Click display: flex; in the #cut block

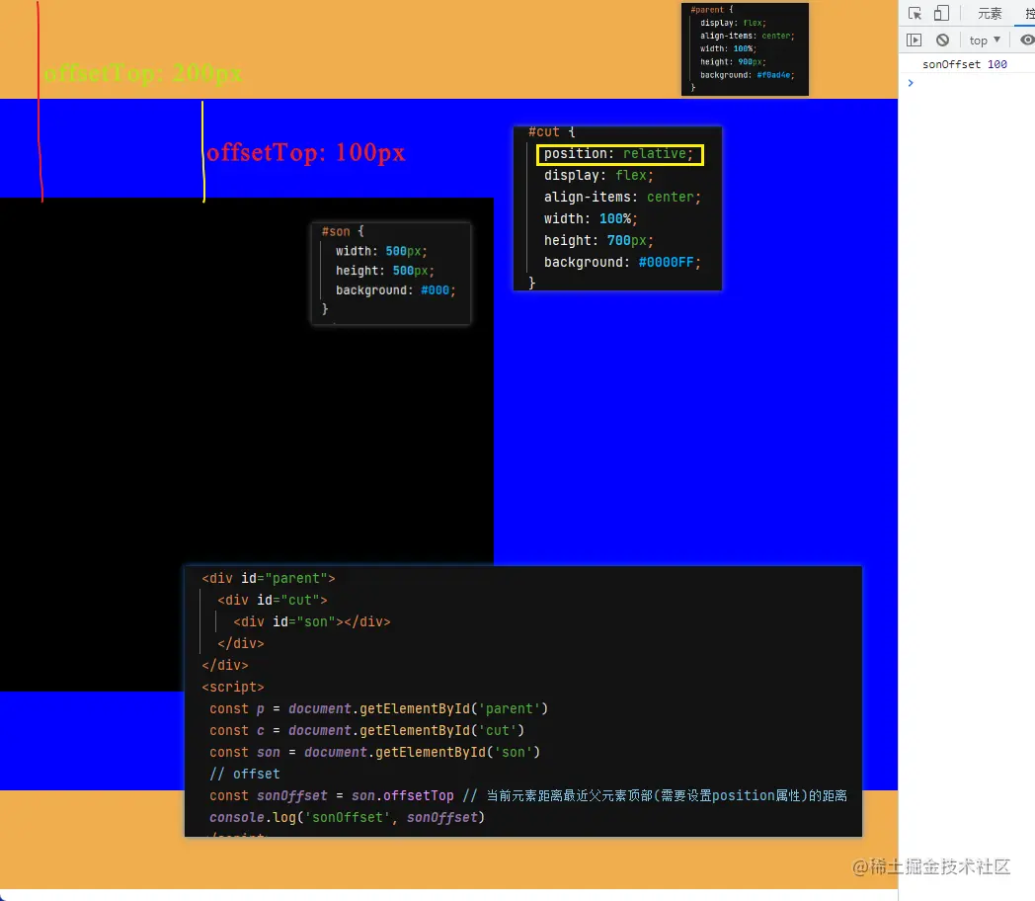tap(598, 176)
